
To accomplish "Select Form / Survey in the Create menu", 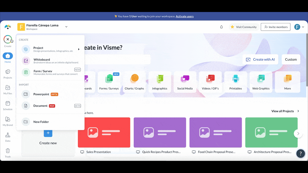I will pos(51,72).
